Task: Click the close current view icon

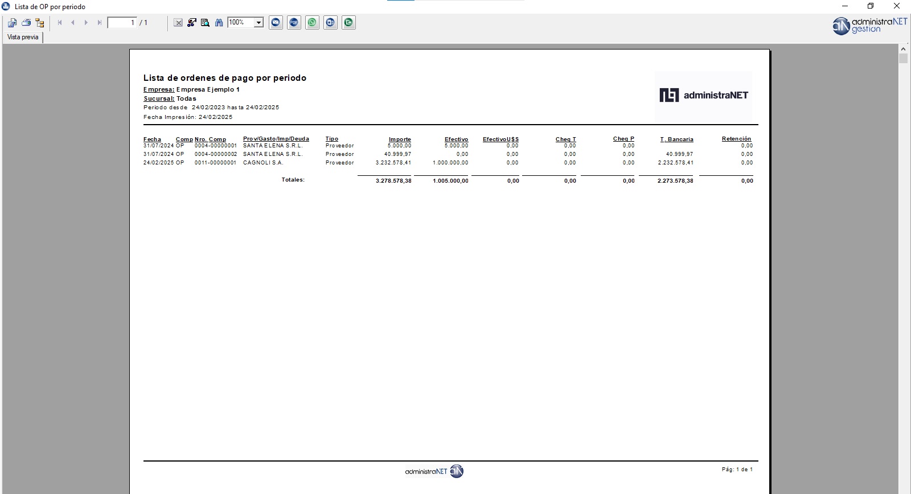Action: [178, 23]
